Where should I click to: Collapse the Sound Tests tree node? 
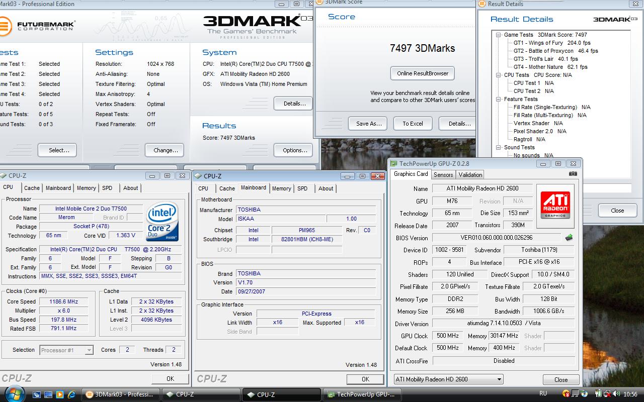(499, 148)
